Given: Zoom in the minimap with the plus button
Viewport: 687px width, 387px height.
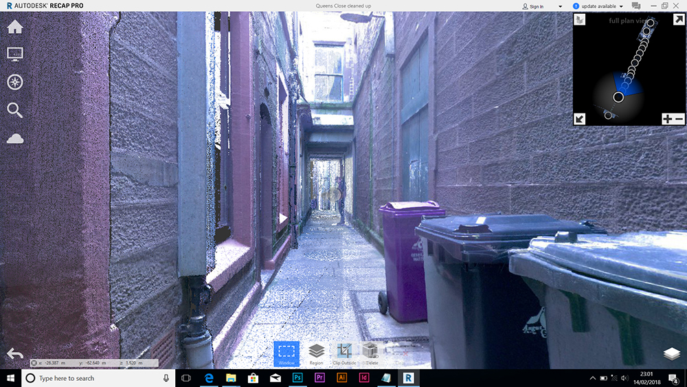Looking at the screenshot, I should [x=667, y=119].
